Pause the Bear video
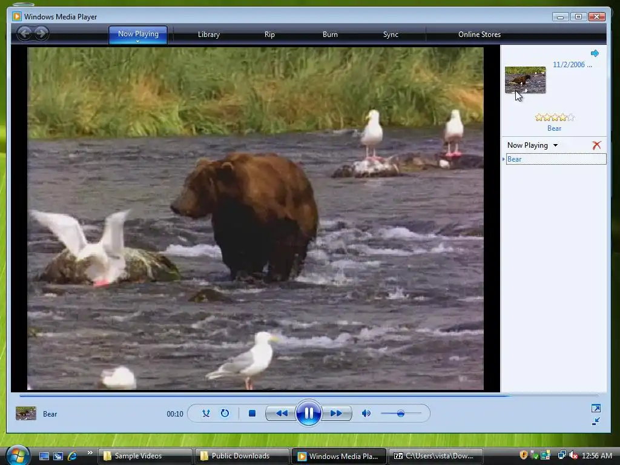 click(x=308, y=413)
